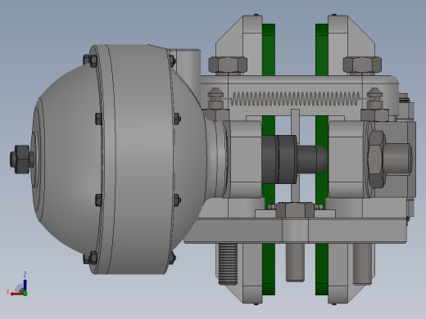Screen dimensions: 426x319
Task: Pick the top-right large hex bolt head
Action: point(362,65)
